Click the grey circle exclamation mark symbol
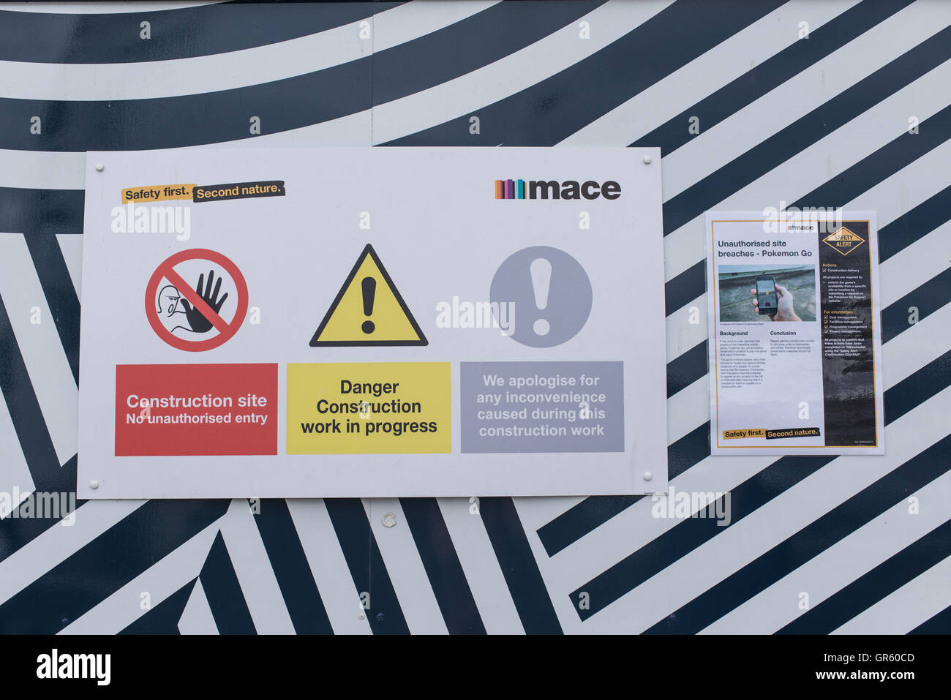 point(541,296)
